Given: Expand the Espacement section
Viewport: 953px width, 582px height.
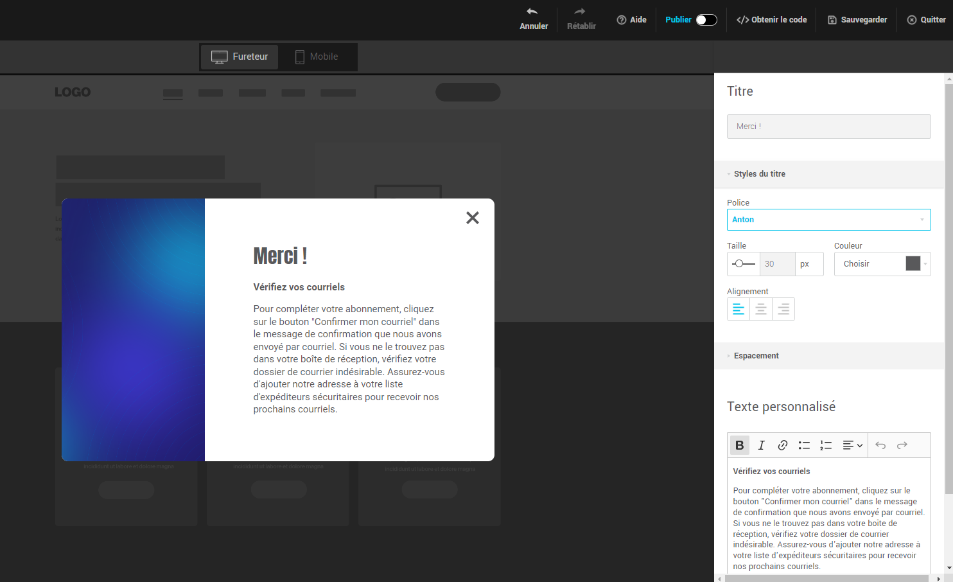Looking at the screenshot, I should [x=756, y=356].
